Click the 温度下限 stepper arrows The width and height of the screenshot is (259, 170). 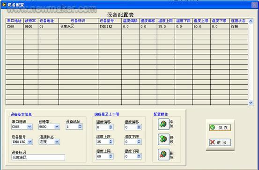(x=139, y=141)
